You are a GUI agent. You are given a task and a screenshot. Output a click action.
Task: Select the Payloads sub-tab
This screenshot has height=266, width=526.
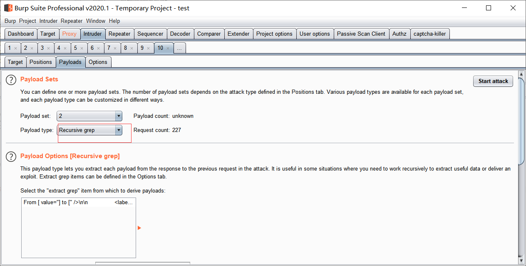tap(70, 62)
